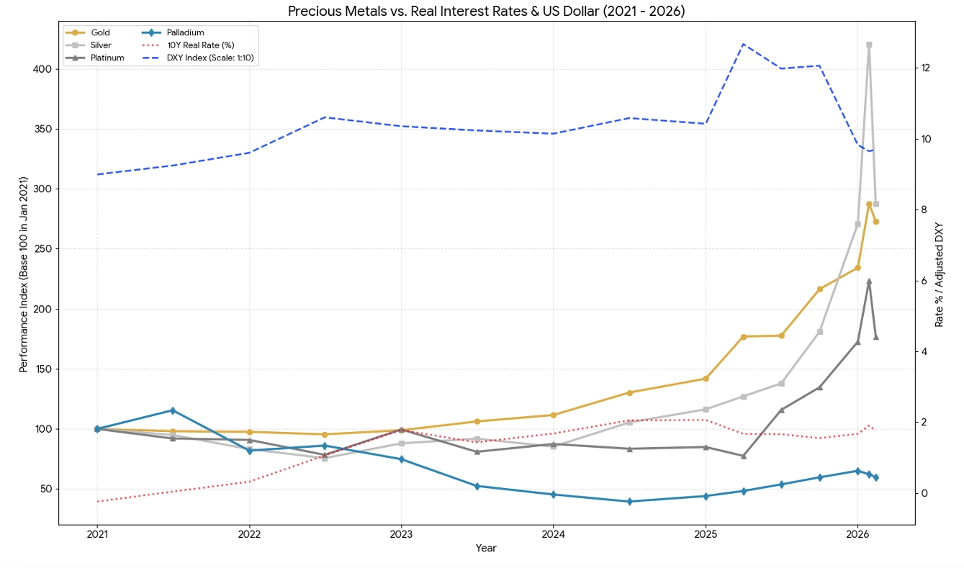Select the Gold peak data point in 2026
This screenshot has height=568, width=964.
(x=869, y=204)
